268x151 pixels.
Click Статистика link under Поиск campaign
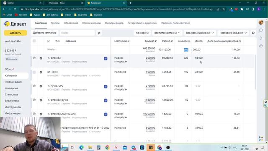[x=95, y=75]
